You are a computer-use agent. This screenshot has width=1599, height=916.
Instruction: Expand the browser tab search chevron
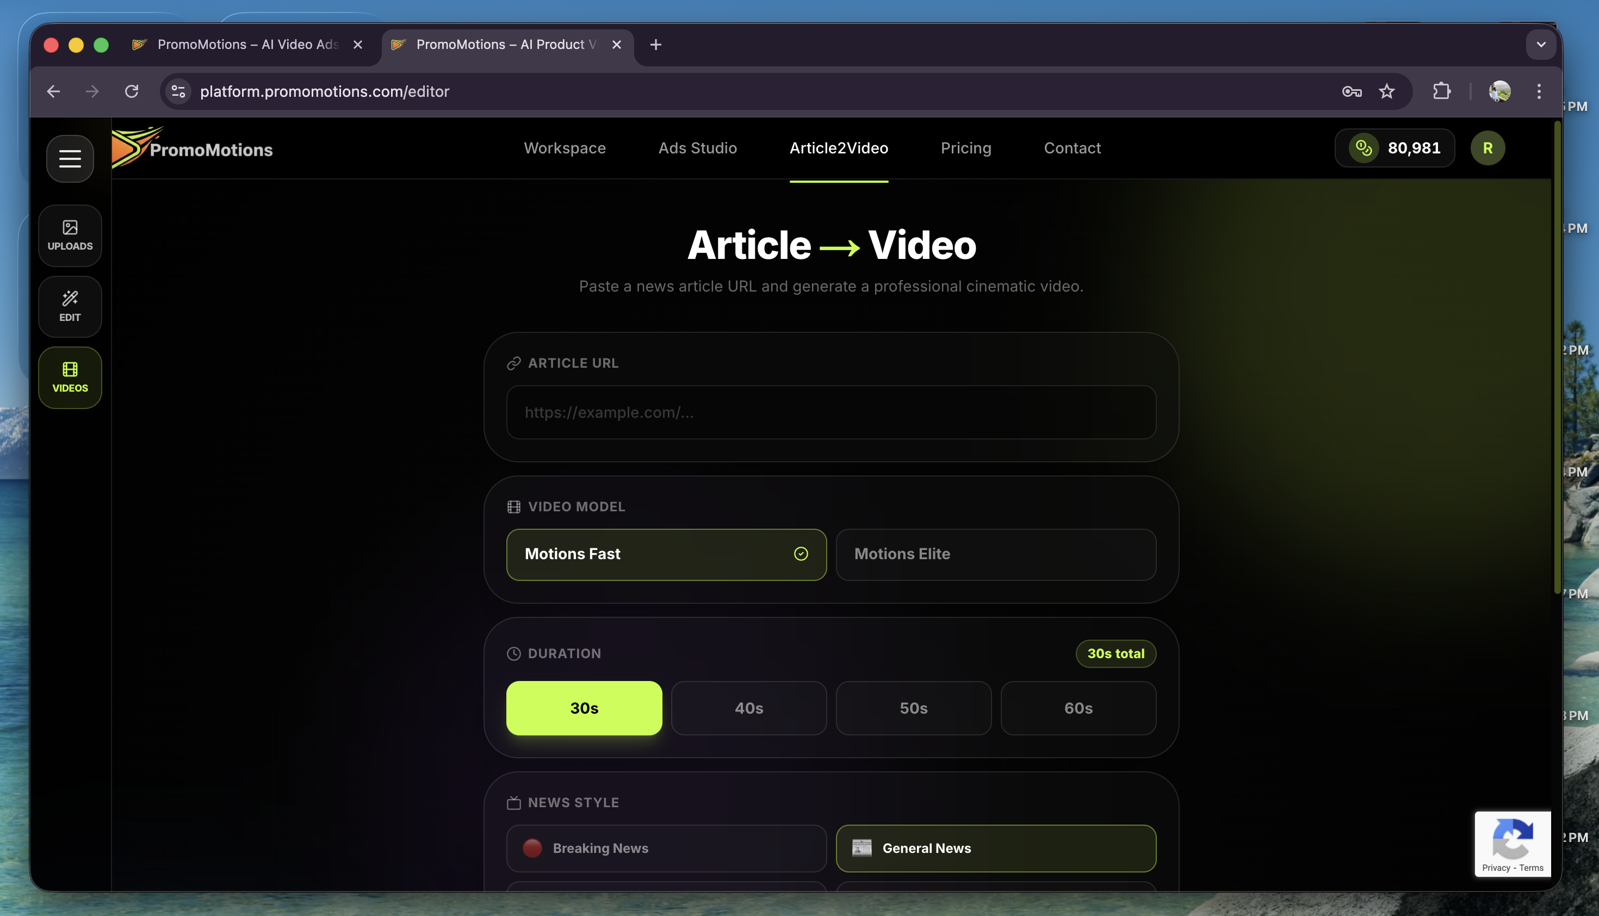click(x=1540, y=45)
